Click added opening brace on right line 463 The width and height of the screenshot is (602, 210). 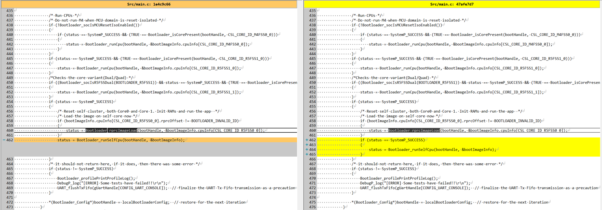(362, 145)
